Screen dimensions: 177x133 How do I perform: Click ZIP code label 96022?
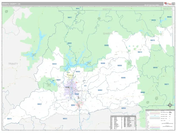pos(65,119)
